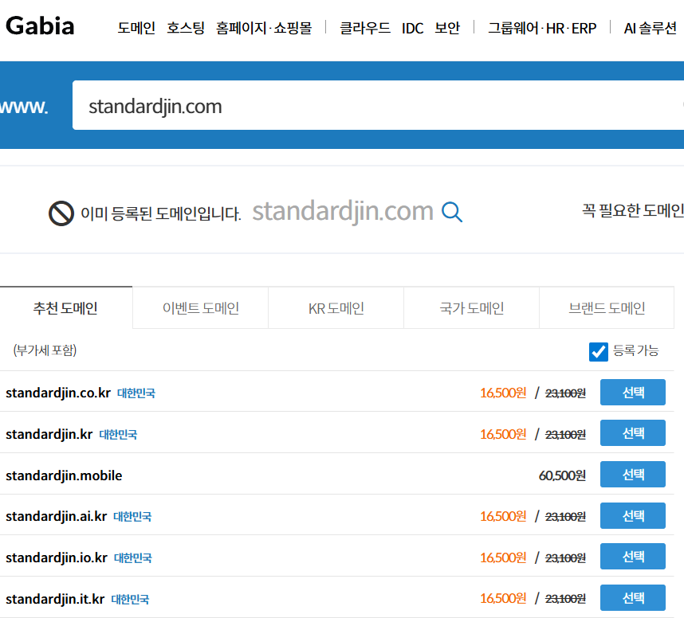This screenshot has height=618, width=684.
Task: Open the 도메인 menu
Action: click(136, 28)
